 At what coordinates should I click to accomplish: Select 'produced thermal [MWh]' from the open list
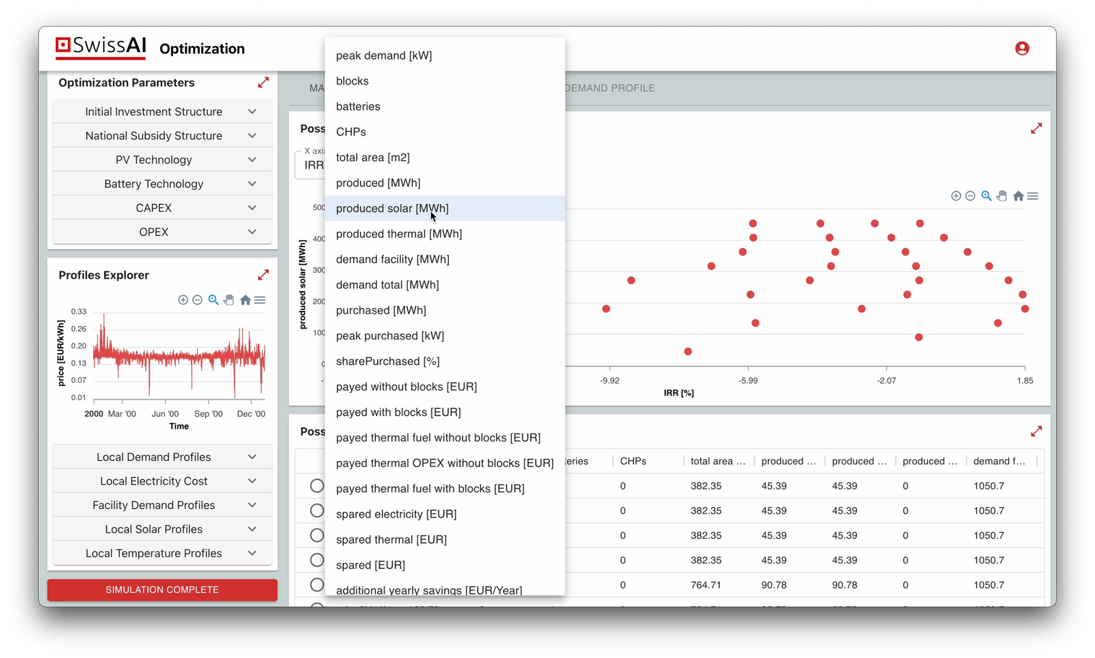click(x=399, y=233)
